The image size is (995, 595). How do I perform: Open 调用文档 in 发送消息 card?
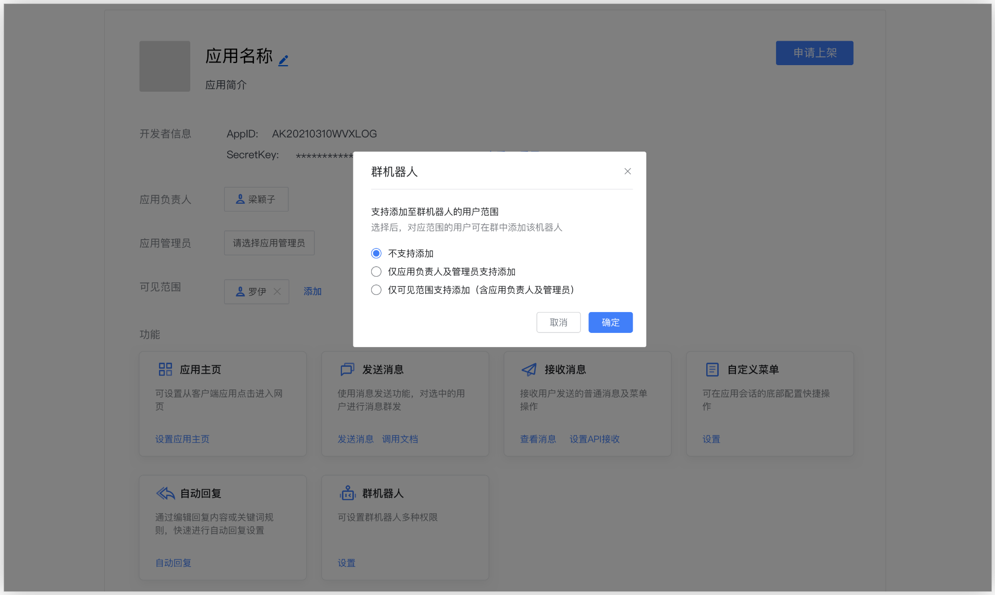point(399,438)
